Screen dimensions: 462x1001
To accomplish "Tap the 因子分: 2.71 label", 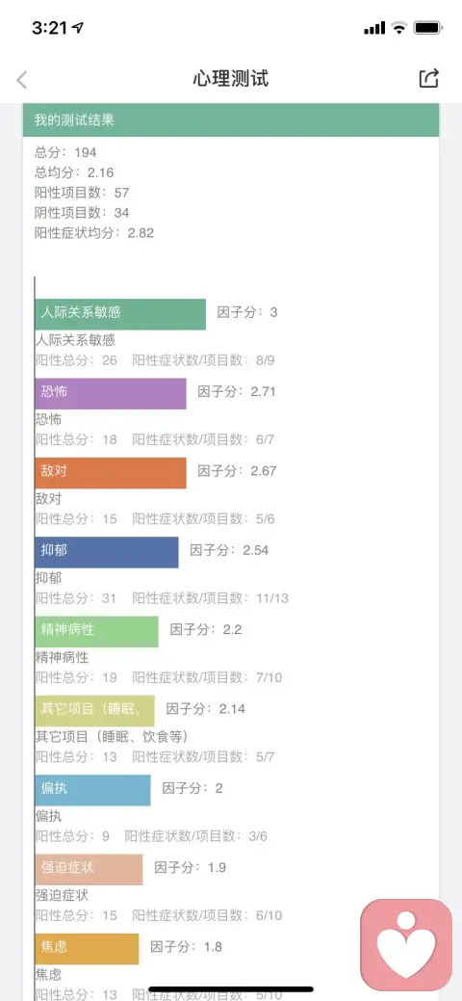I will tap(237, 391).
